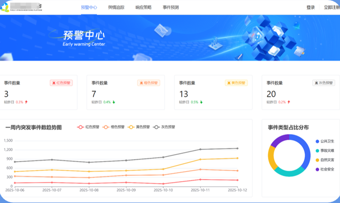Screen dimensions: 340x203
Task: Click orange alarm icon in 橙色预警 badge
Action: (141, 83)
